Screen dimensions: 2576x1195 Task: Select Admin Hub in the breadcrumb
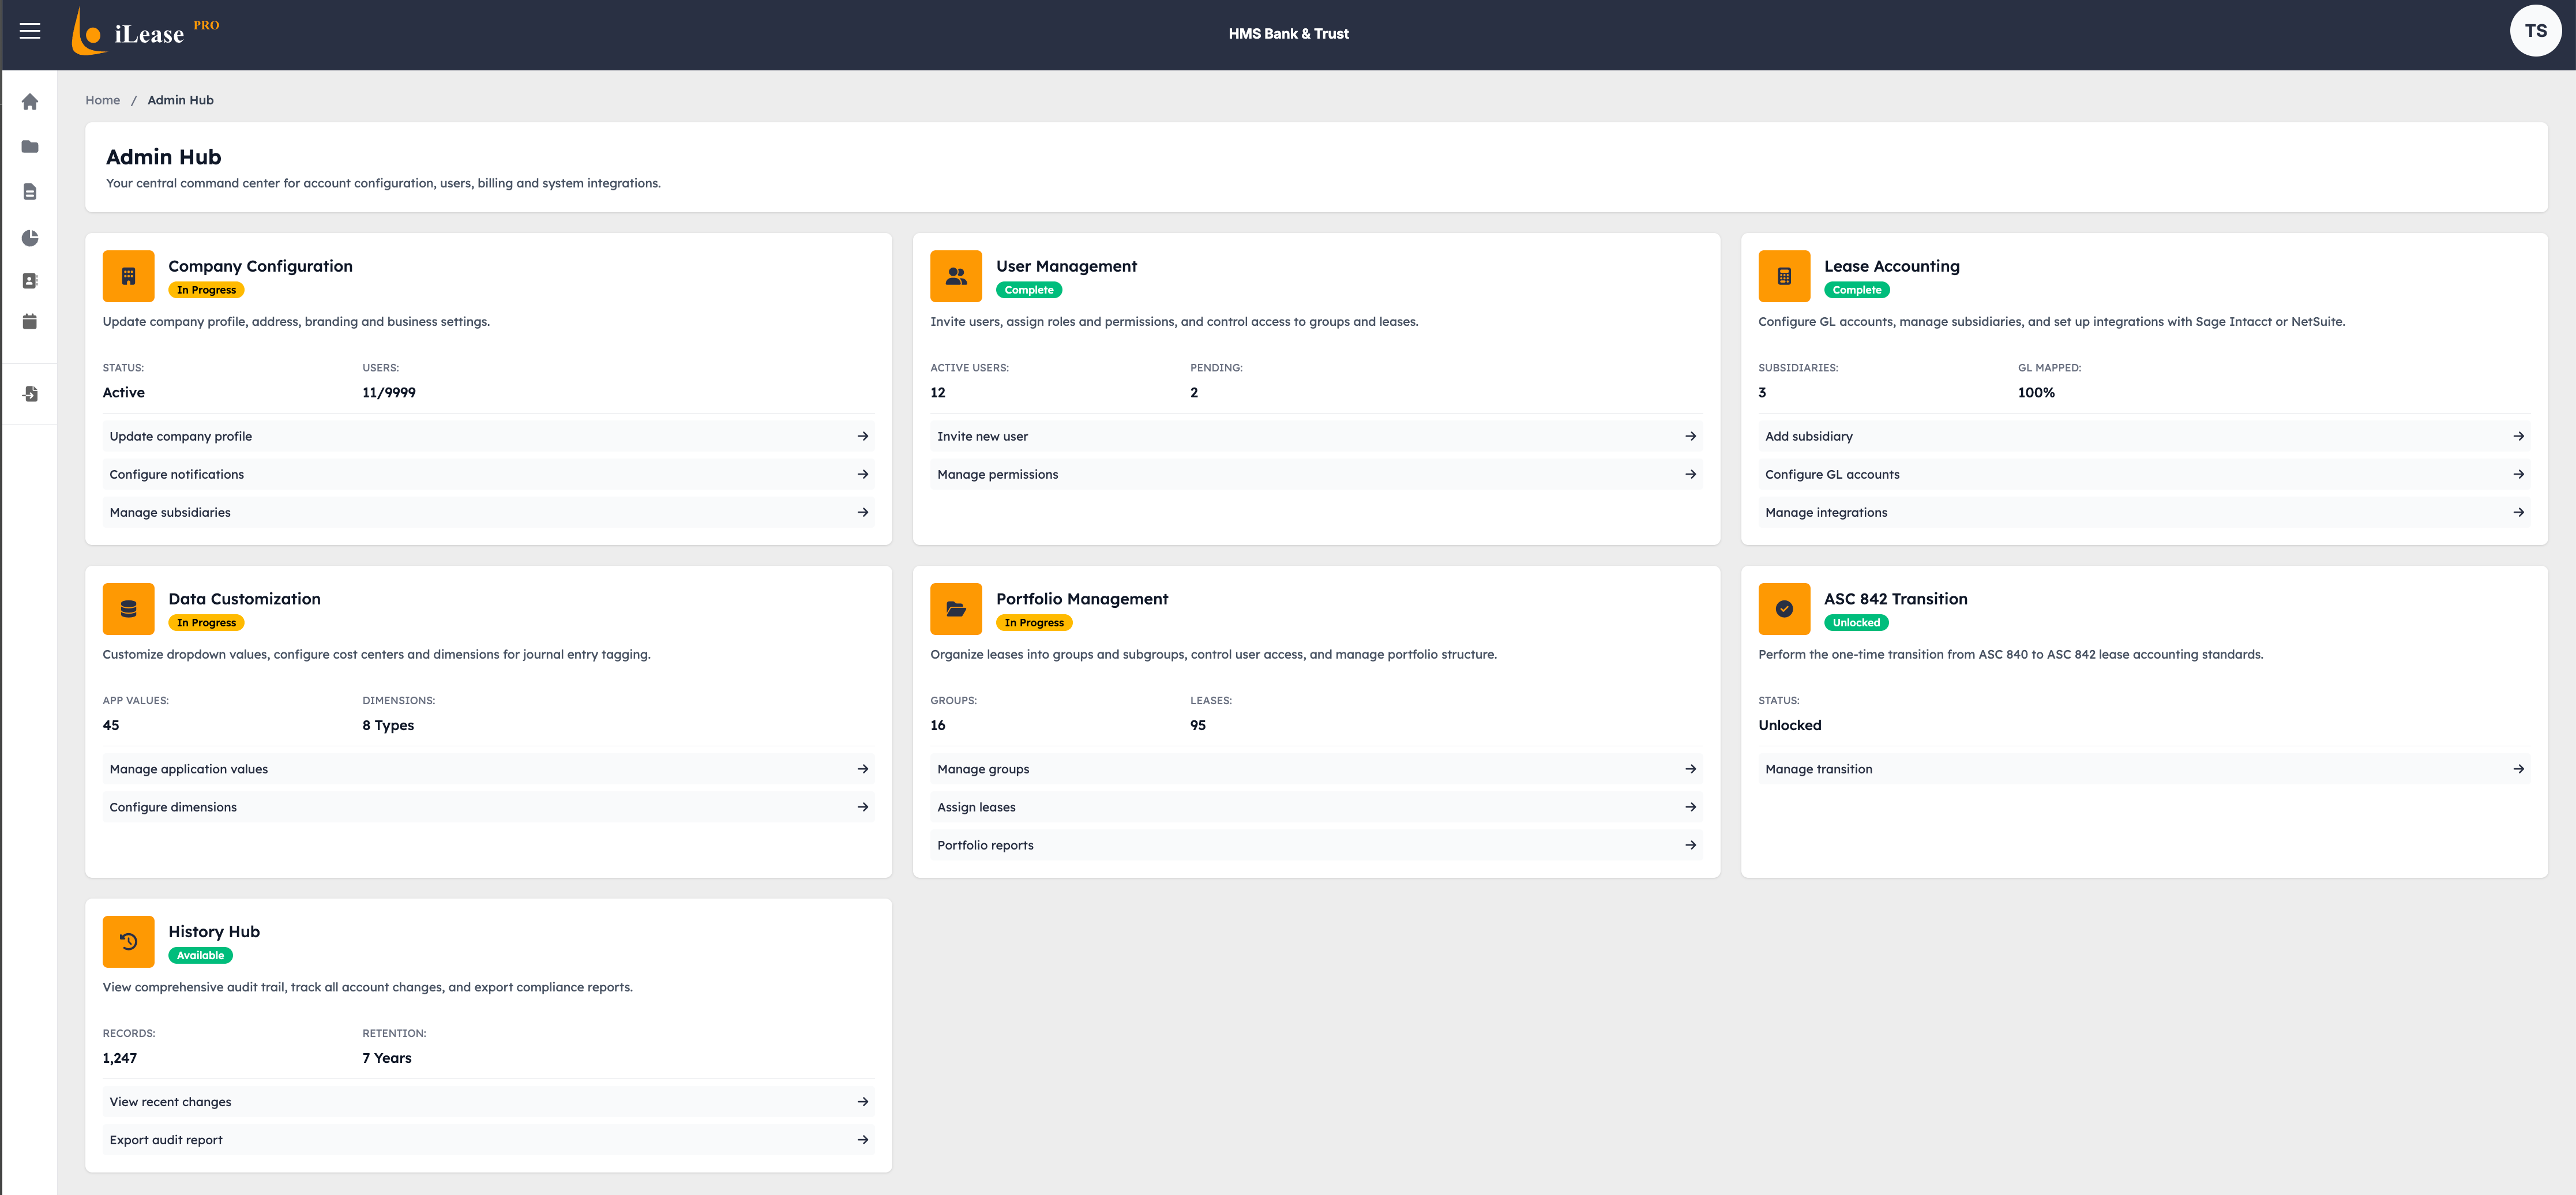180,99
